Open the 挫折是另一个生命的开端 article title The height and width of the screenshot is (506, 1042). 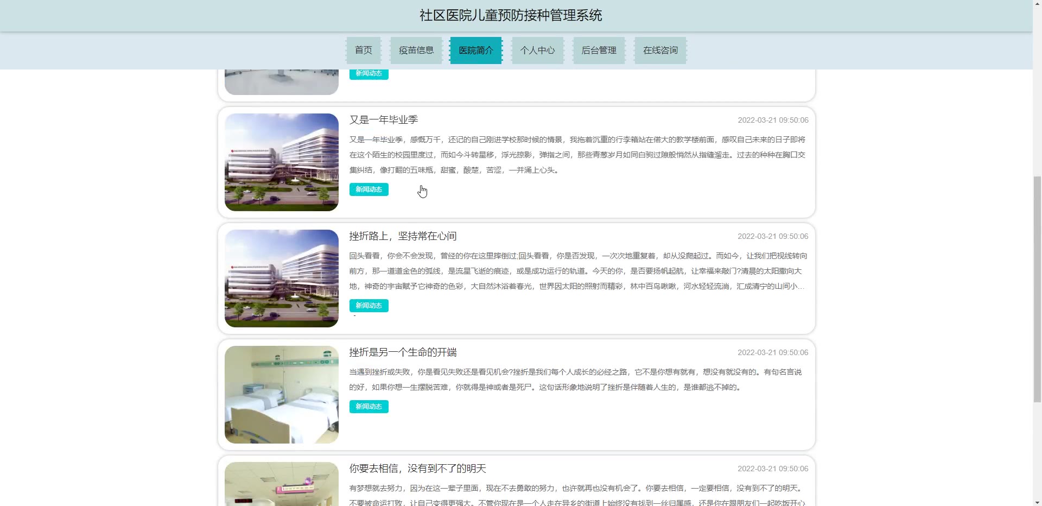pyautogui.click(x=403, y=352)
